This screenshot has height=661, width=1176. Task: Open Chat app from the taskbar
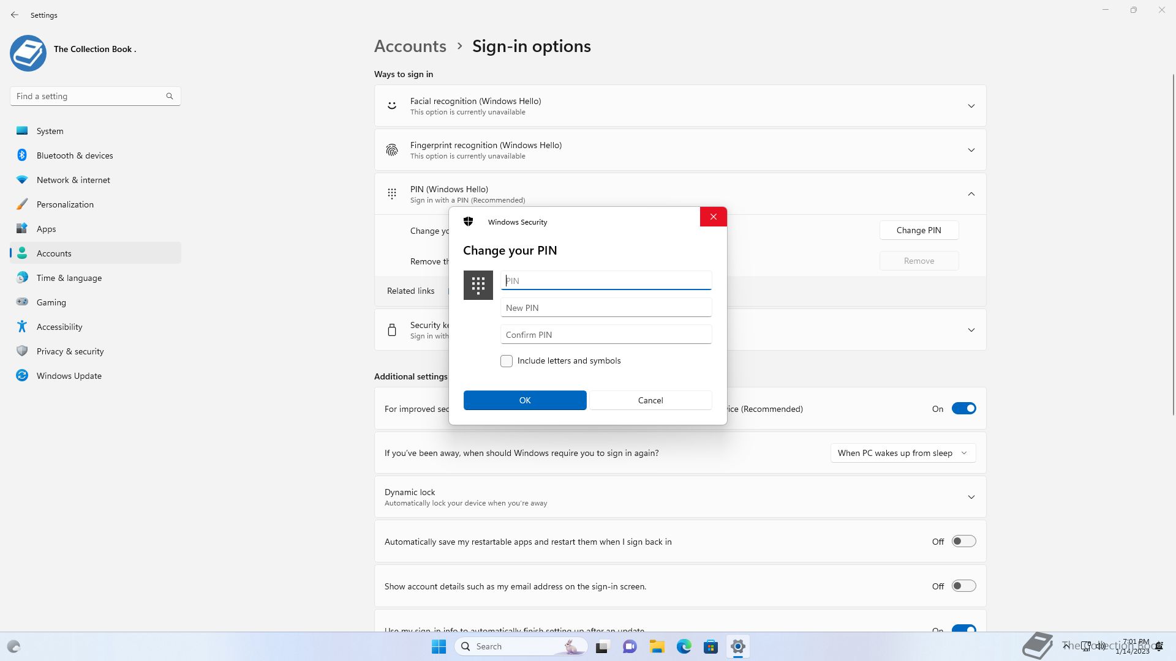click(630, 646)
